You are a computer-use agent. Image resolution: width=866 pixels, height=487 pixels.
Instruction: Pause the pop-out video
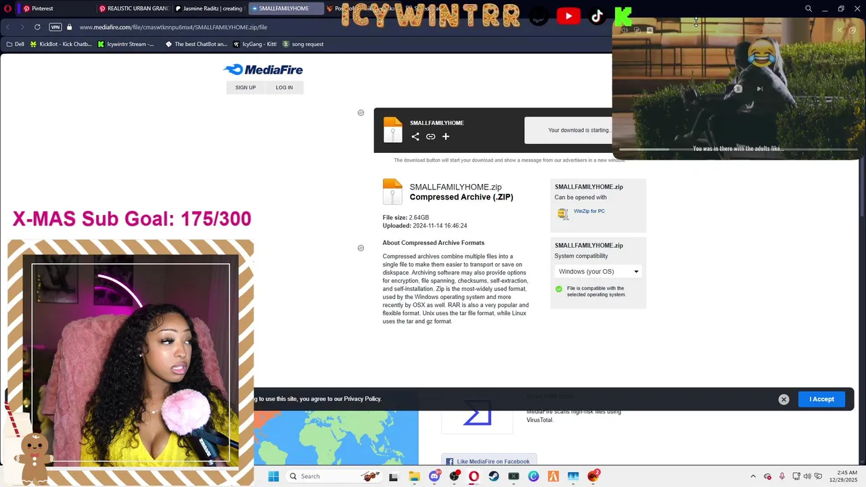click(x=738, y=89)
